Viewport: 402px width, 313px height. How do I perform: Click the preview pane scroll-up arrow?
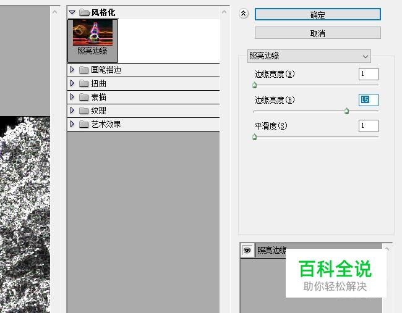(54, 12)
